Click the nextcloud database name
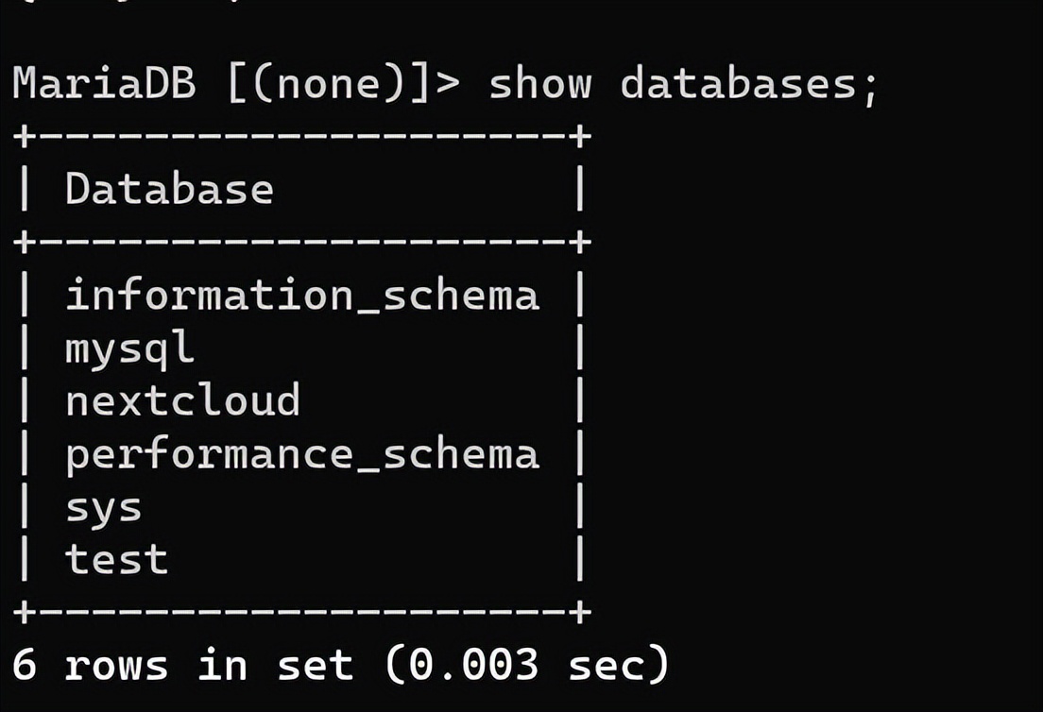The width and height of the screenshot is (1043, 712). pyautogui.click(x=182, y=401)
